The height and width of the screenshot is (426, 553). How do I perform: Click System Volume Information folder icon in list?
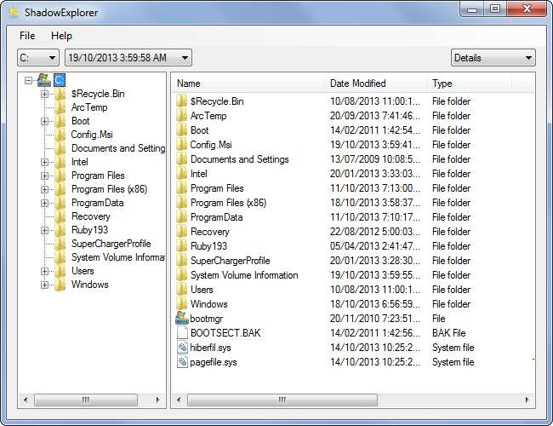tap(181, 275)
